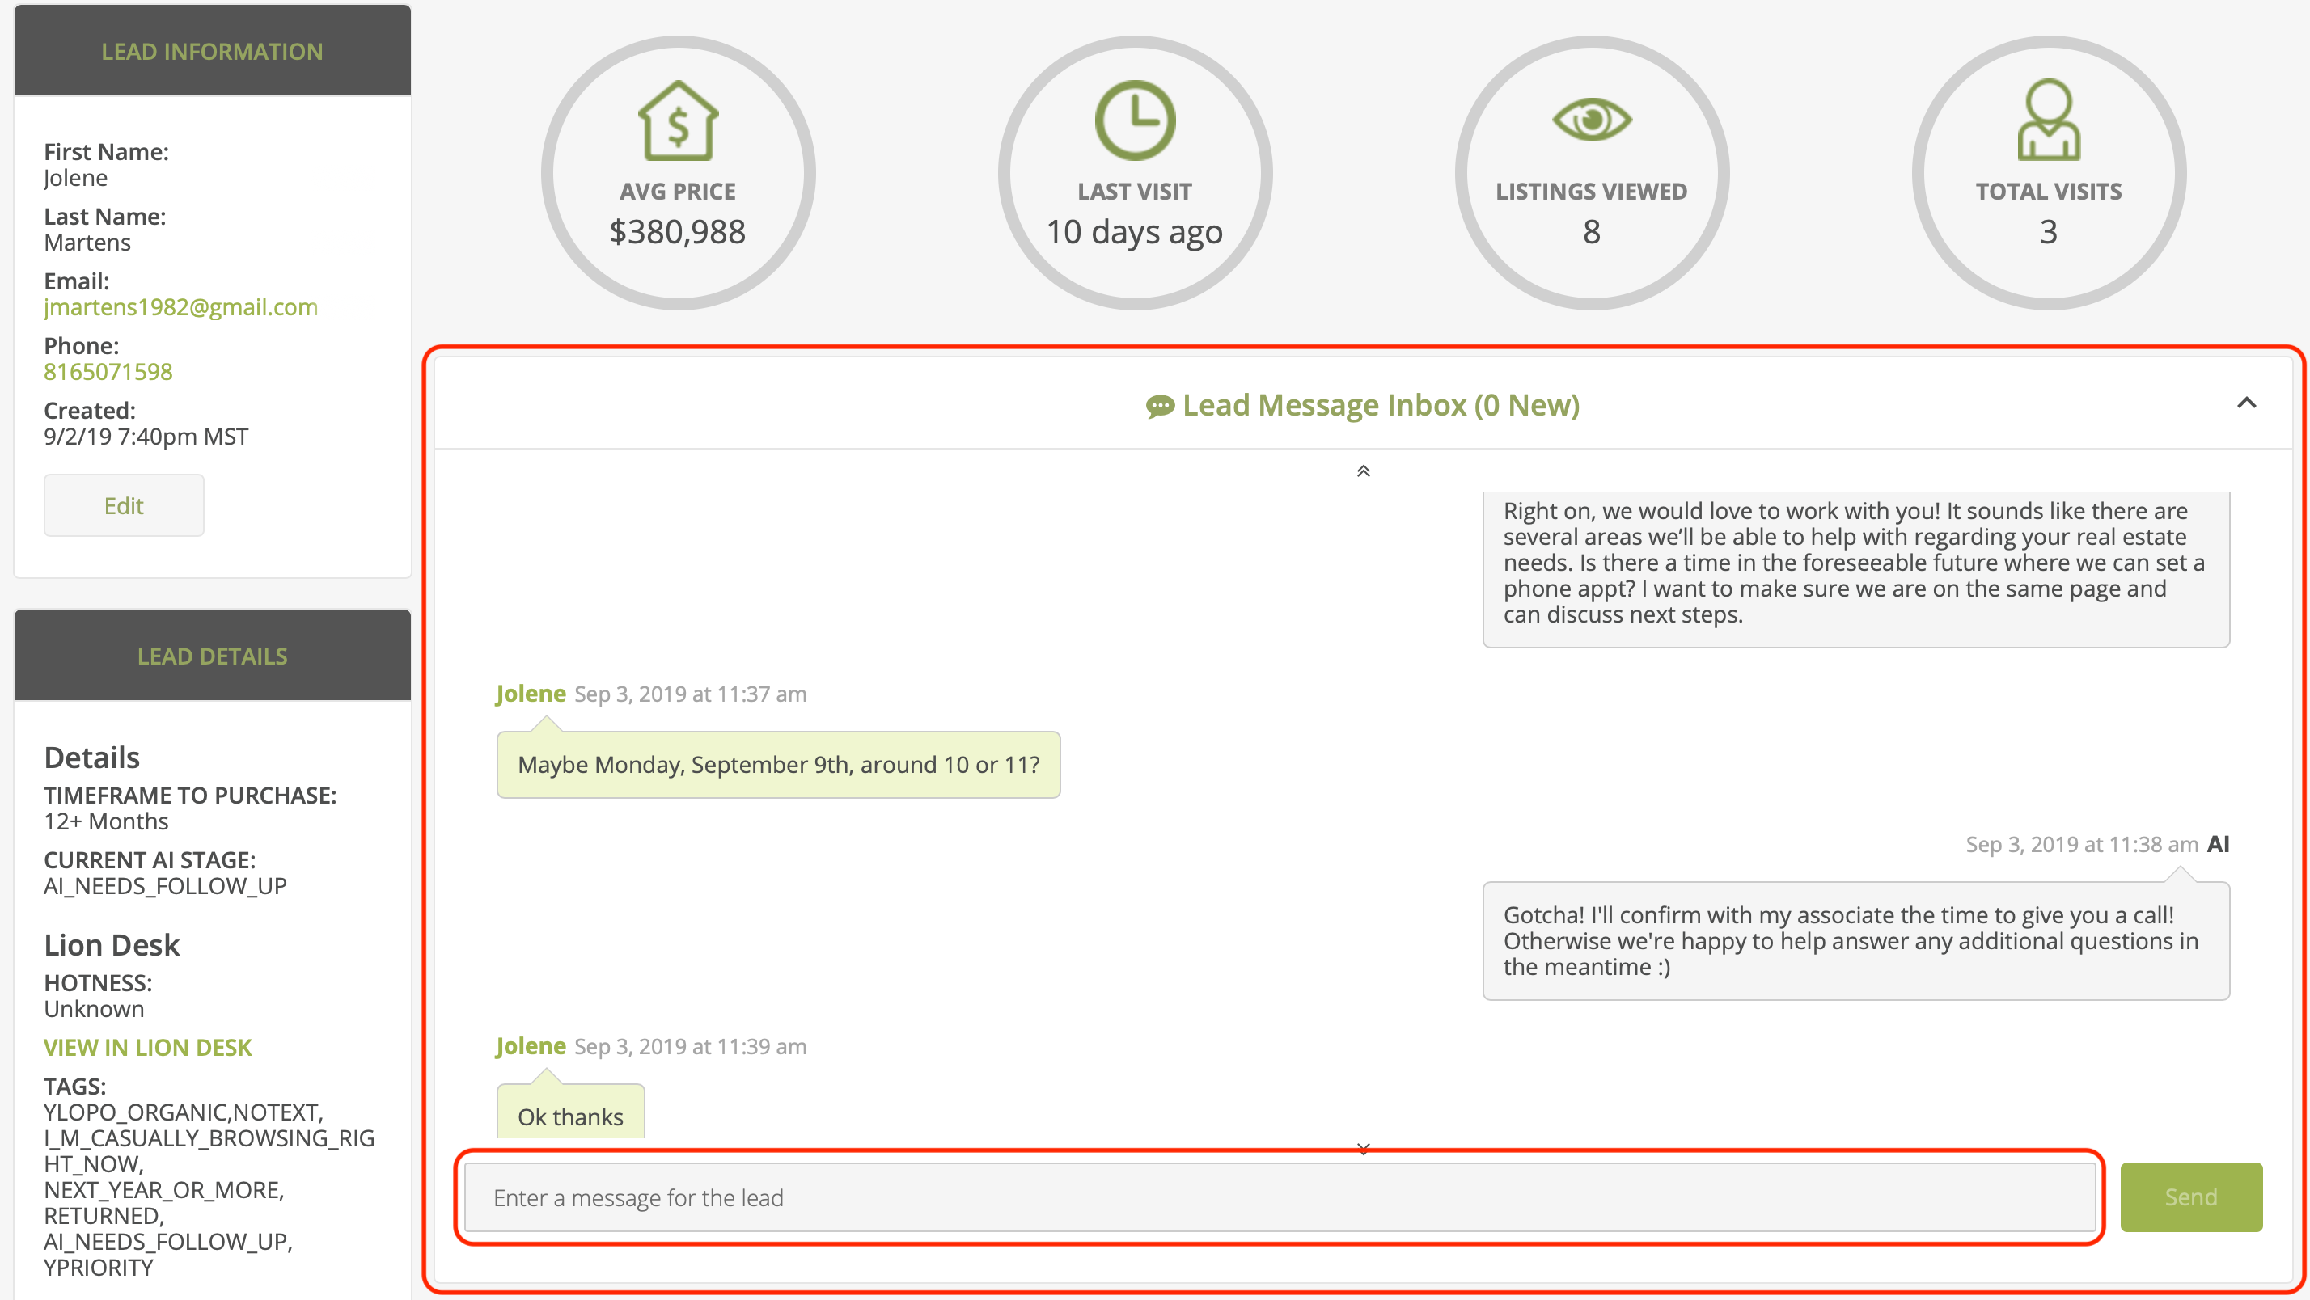Click Jolene's name on the 11:39 am message
2310x1300 pixels.
[530, 1045]
